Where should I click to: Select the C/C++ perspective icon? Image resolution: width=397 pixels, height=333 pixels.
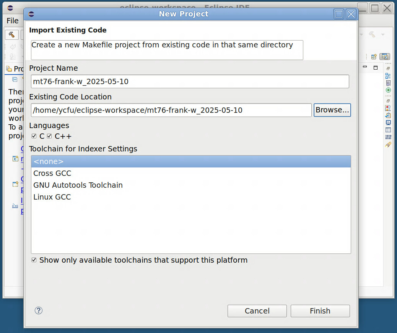(385, 57)
